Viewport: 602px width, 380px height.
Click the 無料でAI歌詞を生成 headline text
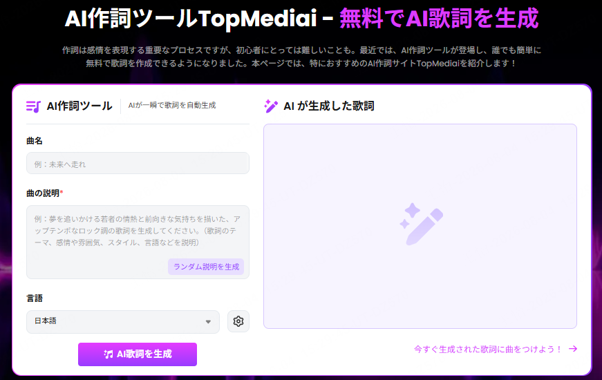pos(439,19)
